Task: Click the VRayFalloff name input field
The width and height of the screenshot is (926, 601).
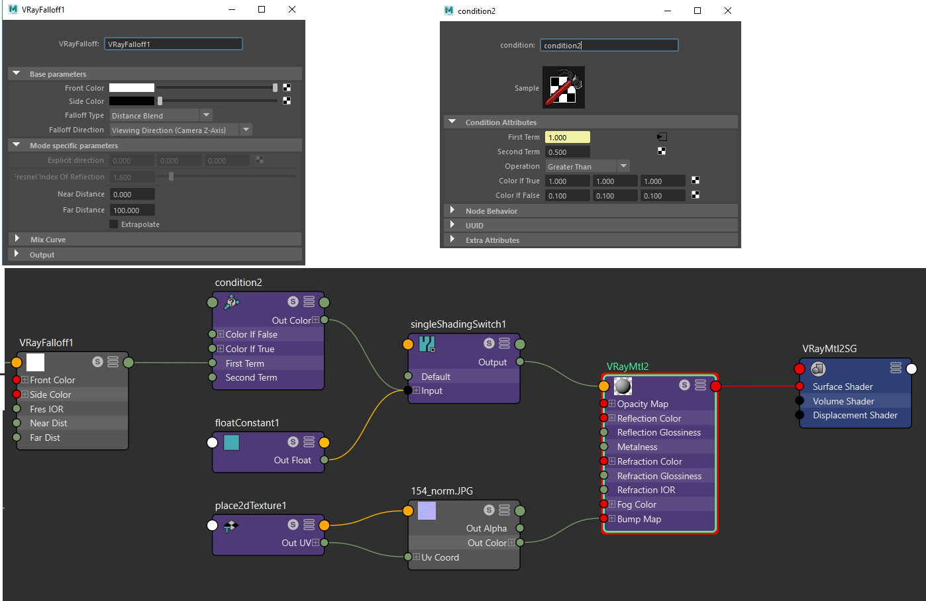Action: click(174, 44)
